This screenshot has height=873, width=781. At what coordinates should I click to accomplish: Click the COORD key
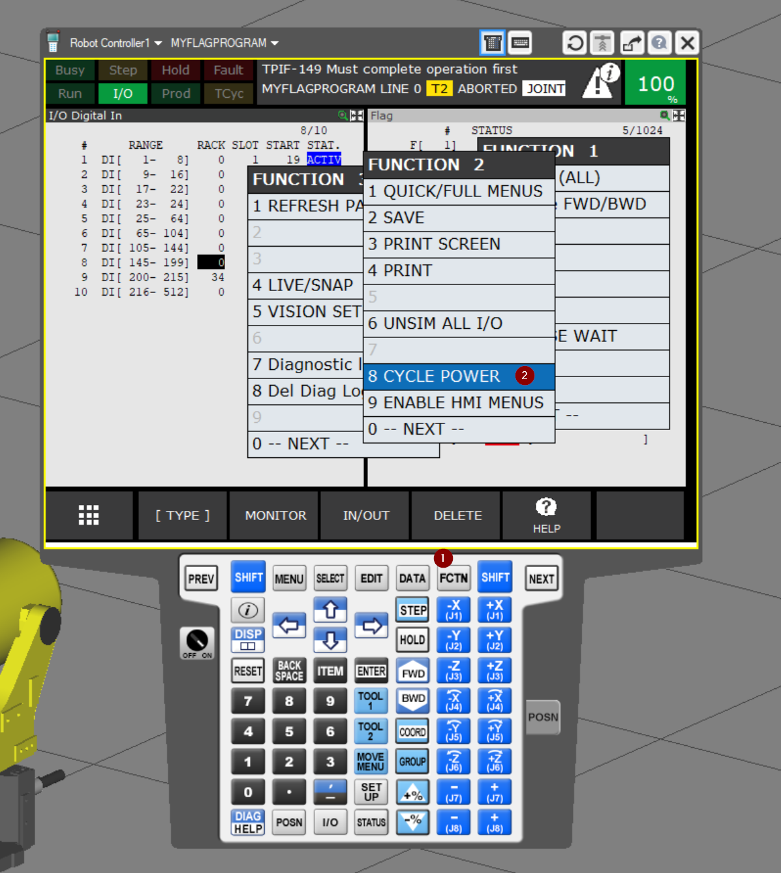(x=413, y=731)
